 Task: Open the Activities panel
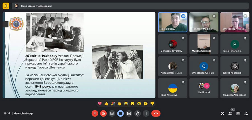tap(246, 113)
